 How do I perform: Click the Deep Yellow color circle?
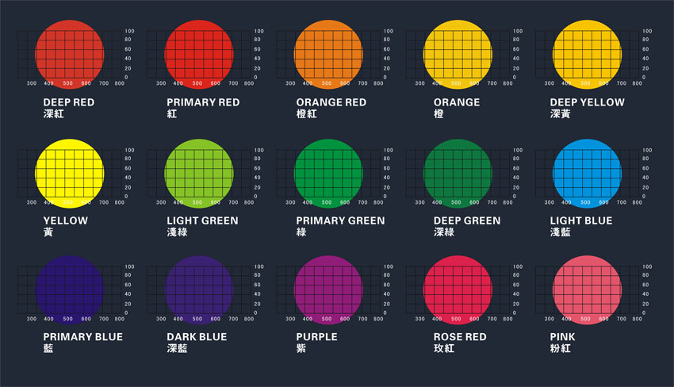(x=587, y=54)
